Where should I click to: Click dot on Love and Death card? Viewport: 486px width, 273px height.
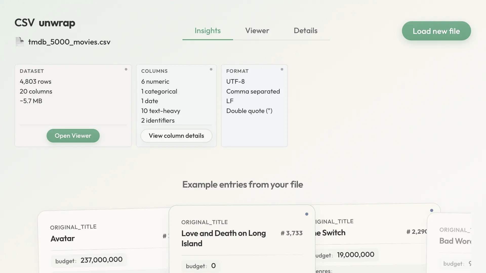307,214
